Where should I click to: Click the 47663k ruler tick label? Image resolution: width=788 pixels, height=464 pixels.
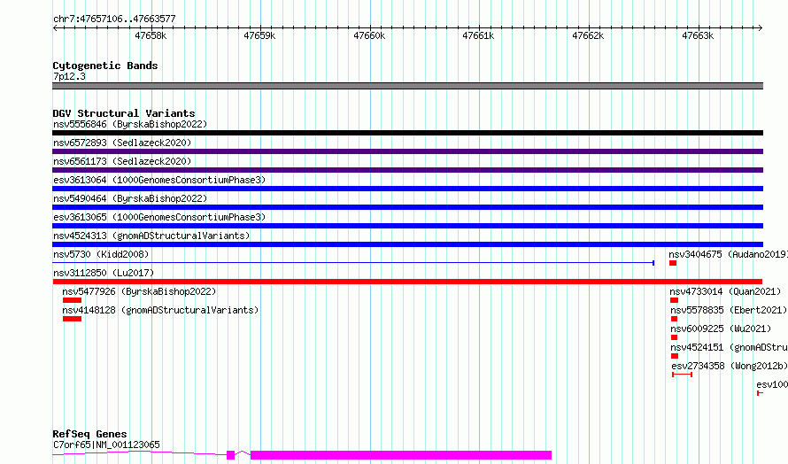pyautogui.click(x=698, y=35)
